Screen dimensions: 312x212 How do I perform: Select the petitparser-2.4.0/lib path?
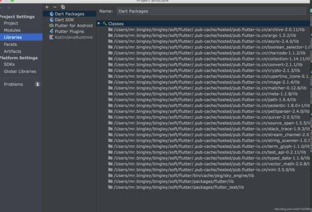coord(212,112)
